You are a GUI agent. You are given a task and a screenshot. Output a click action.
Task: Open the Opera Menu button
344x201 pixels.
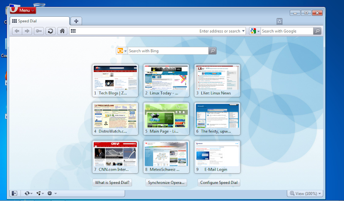pyautogui.click(x=23, y=10)
